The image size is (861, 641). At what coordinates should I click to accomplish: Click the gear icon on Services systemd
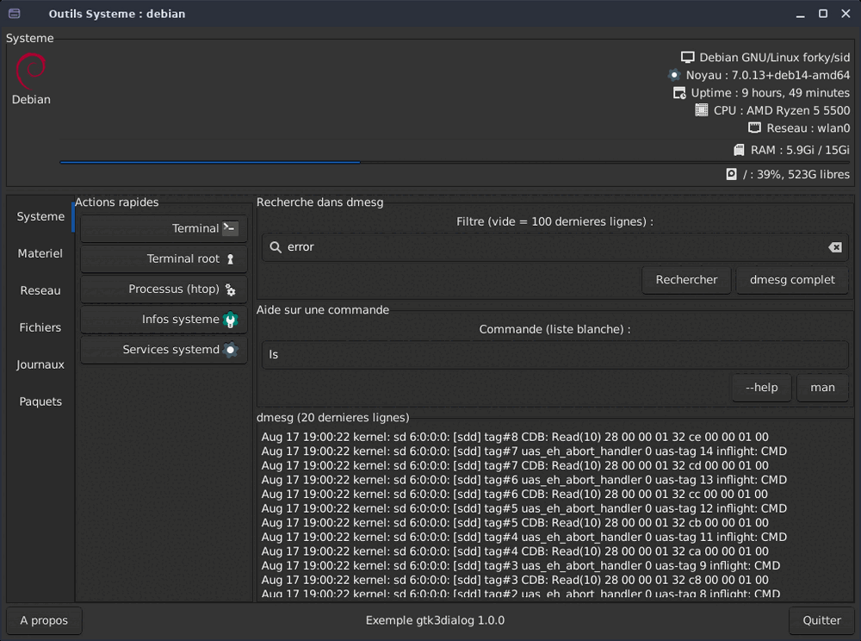point(230,350)
